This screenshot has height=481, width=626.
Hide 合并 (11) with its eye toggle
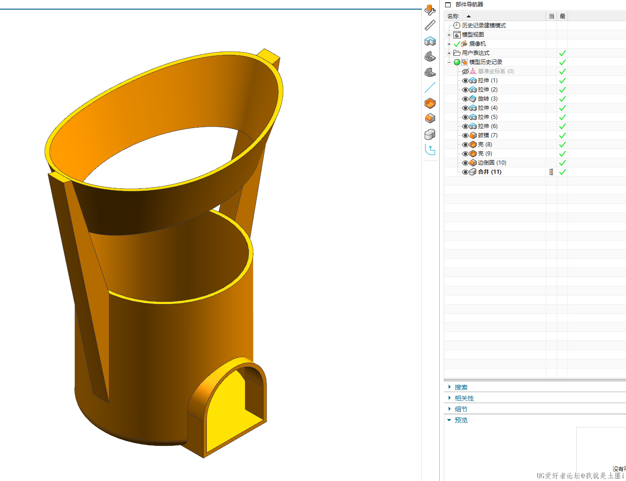coord(465,172)
